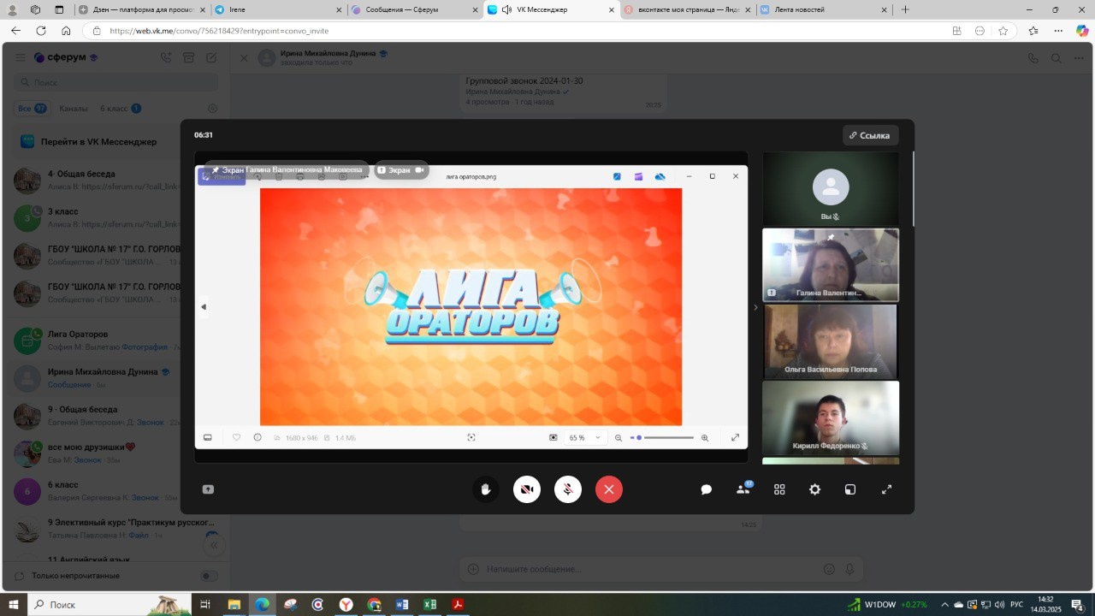Share your screen in the call
Image resolution: width=1095 pixels, height=616 pixels.
(x=208, y=489)
